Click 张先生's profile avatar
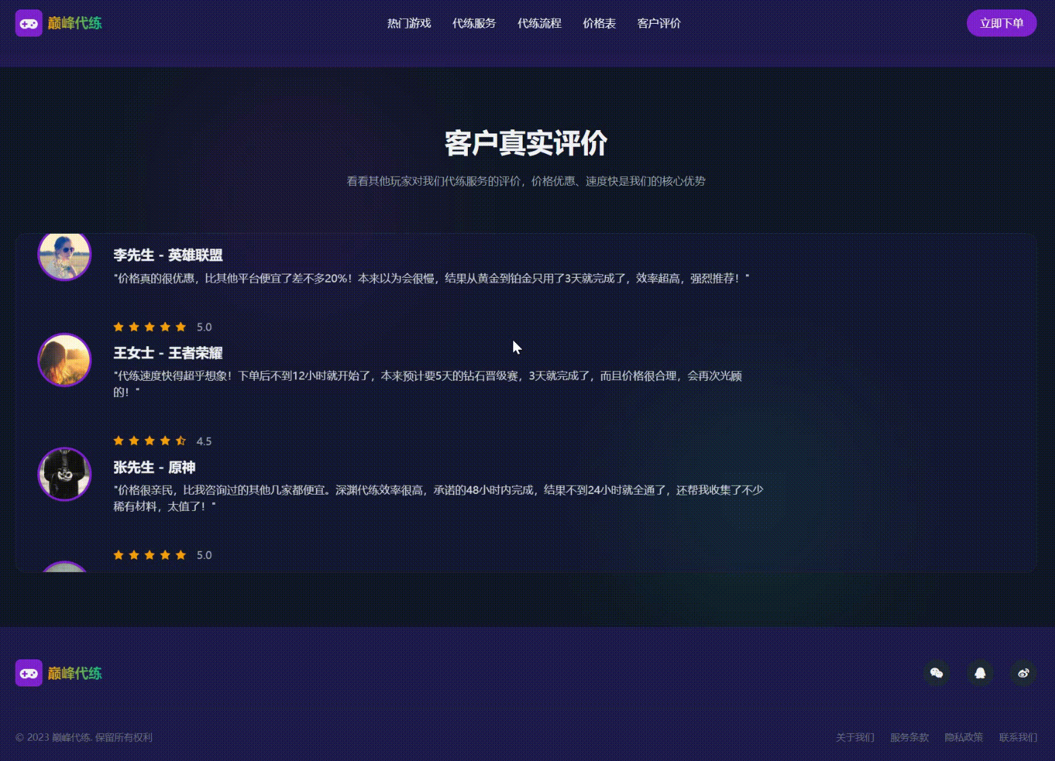The height and width of the screenshot is (761, 1055). [x=64, y=474]
